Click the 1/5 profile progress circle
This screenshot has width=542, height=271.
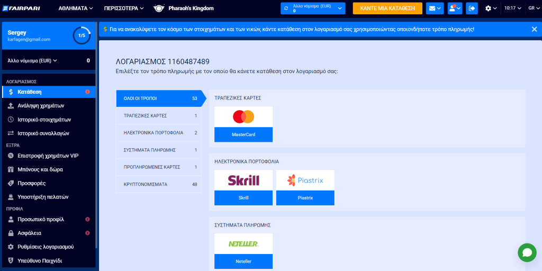[82, 35]
